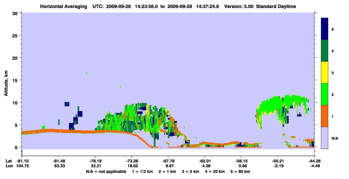Screen dimensions: 349x179
Task: Click the yellow colorbar segment labeled 3
Action: (x=325, y=72)
